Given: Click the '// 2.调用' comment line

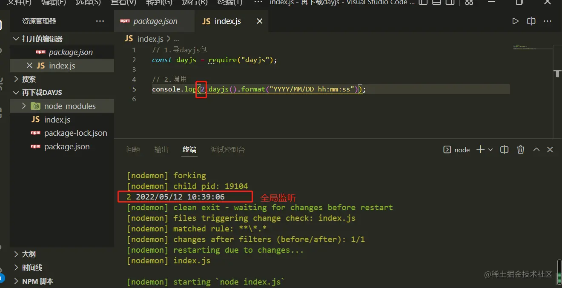Looking at the screenshot, I should (x=169, y=79).
